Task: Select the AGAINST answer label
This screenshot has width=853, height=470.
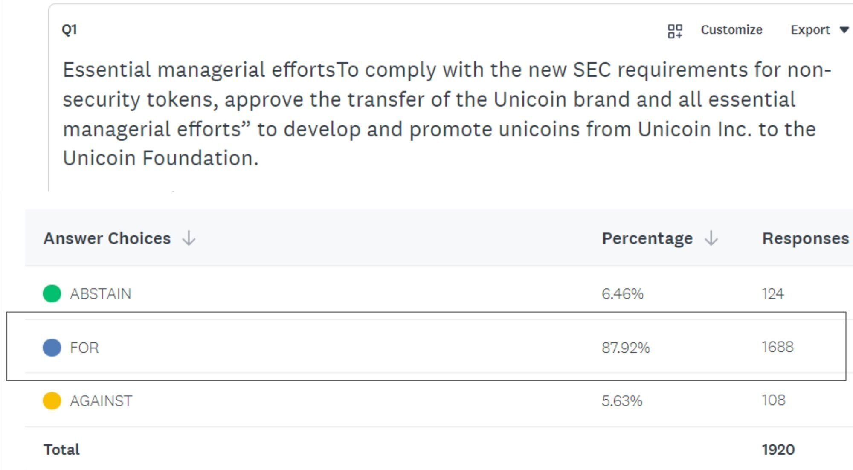Action: click(101, 401)
